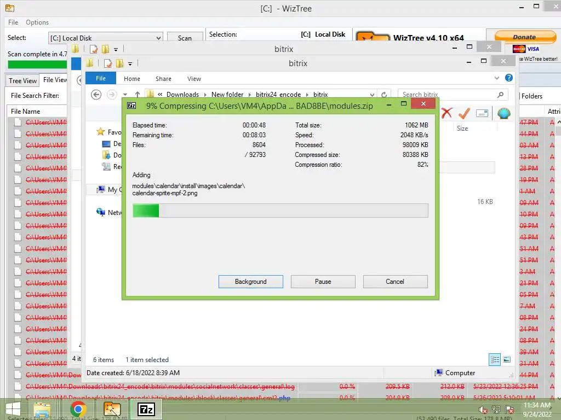Click the network tray icon
The width and height of the screenshot is (561, 420).
tap(496, 409)
